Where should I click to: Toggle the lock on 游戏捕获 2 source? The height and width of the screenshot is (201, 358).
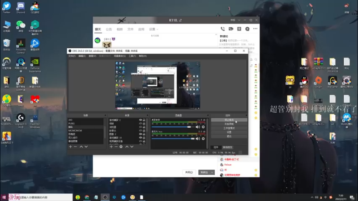coord(144,120)
